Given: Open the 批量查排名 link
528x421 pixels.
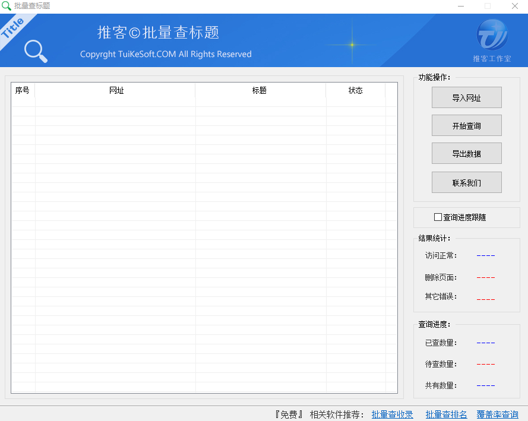Looking at the screenshot, I should pos(446,414).
